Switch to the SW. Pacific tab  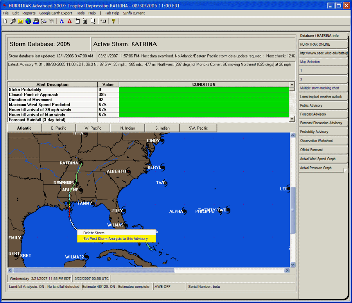(198, 128)
